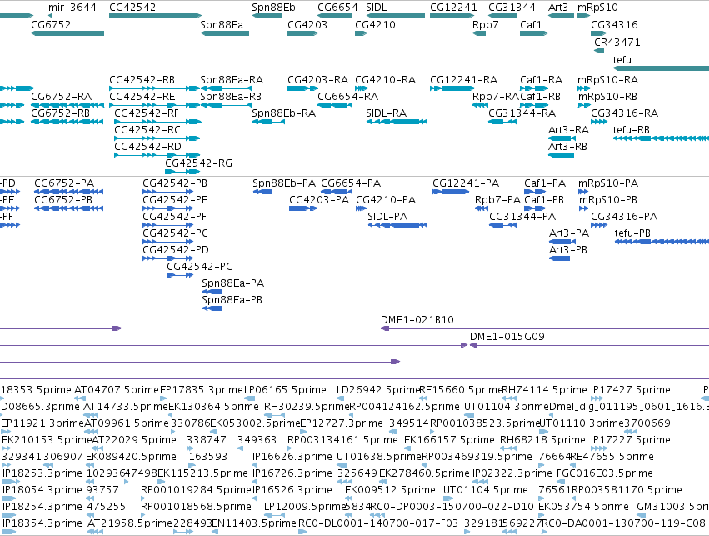Open the CG4203 gene label
709x536 pixels.
(307, 24)
